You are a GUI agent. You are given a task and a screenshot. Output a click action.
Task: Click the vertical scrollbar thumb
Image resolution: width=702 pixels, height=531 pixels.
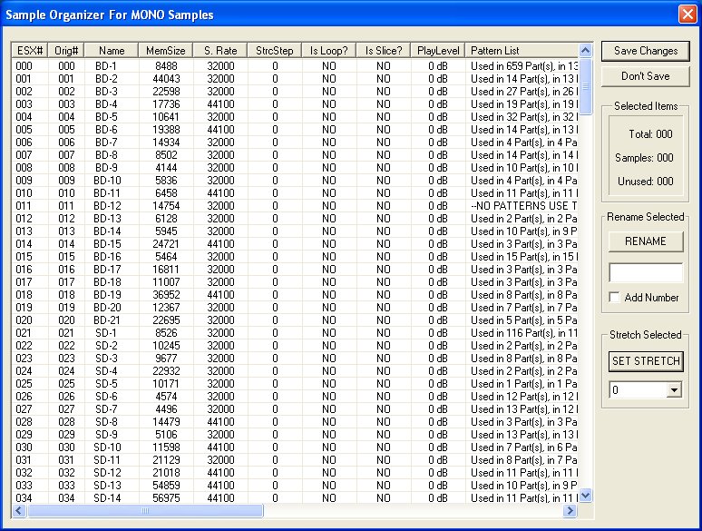(x=585, y=86)
